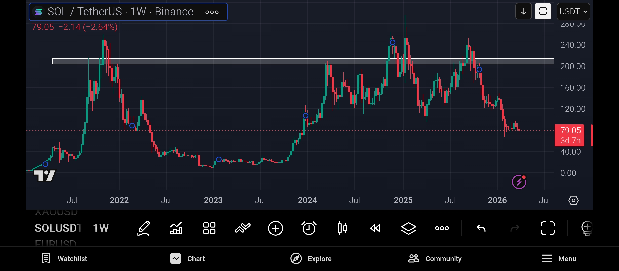Create an alert with the alarm clock icon

coord(309,228)
